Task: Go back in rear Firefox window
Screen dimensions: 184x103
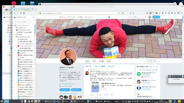Action: pyautogui.click(x=4, y=13)
